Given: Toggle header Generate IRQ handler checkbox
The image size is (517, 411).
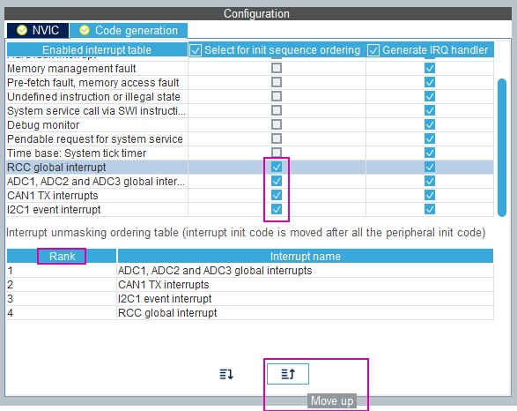Looking at the screenshot, I should (x=373, y=50).
